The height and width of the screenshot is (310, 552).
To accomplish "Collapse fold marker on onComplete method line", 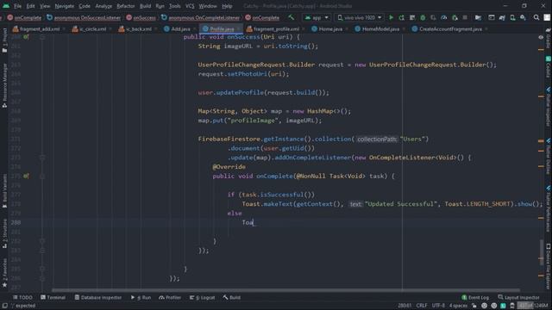I will [x=42, y=176].
